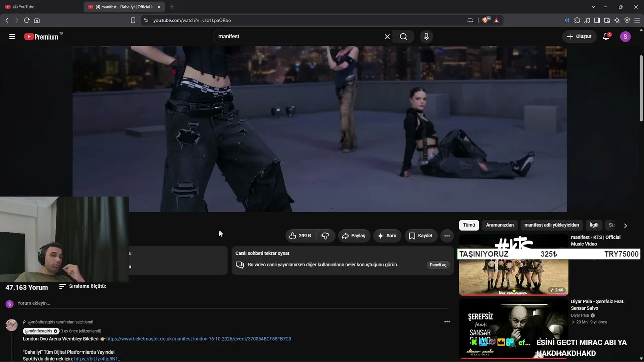Image resolution: width=644 pixels, height=362 pixels.
Task: Open the media control music note icon
Action: point(587,20)
